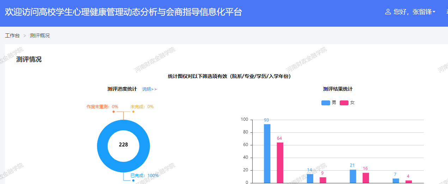Click the blue bar labeled 93
This screenshot has height=184, width=448.
click(267, 153)
